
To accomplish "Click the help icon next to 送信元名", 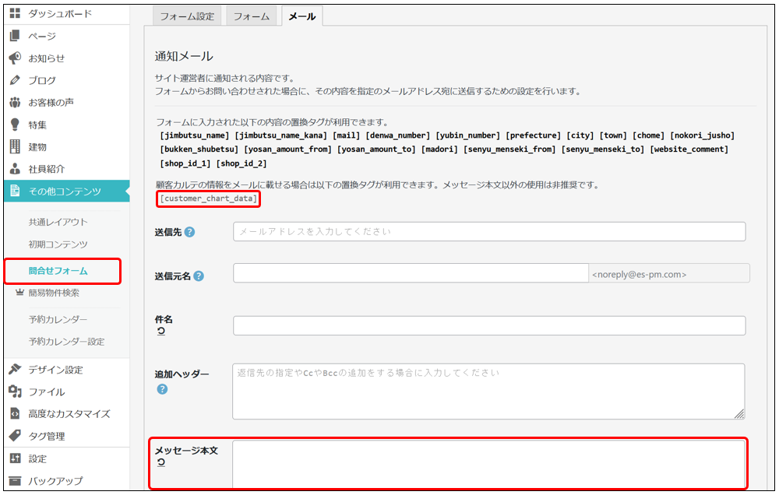I will (x=199, y=276).
